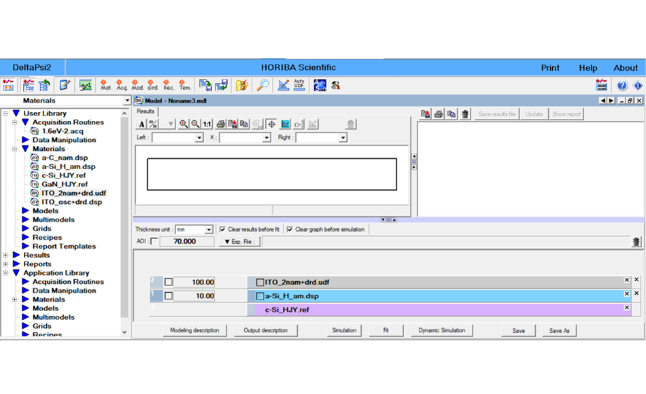Screen dimensions: 646x394
Task: Click the AOI 70.000 value field
Action: 186,241
